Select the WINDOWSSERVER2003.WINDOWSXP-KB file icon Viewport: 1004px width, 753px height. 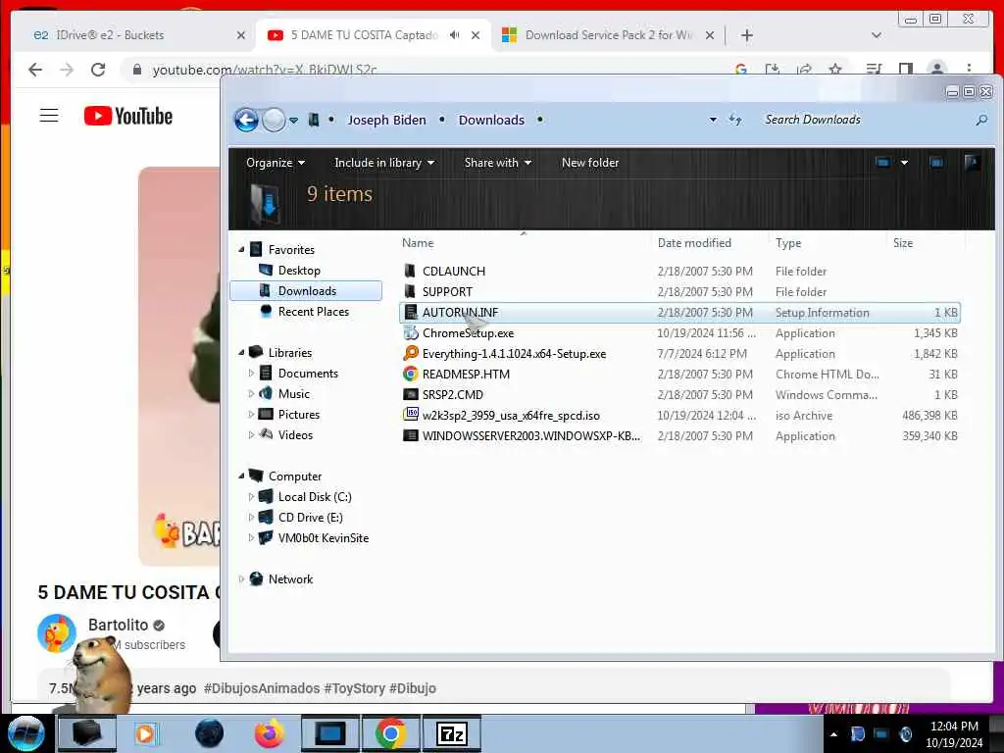(410, 435)
